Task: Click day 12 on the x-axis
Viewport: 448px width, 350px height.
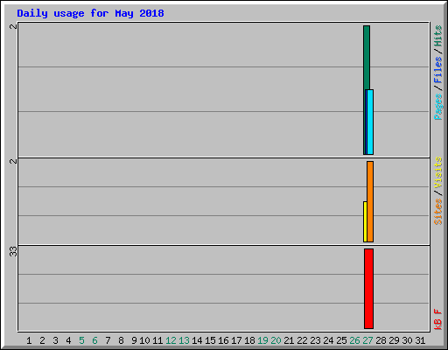Action: click(x=171, y=340)
